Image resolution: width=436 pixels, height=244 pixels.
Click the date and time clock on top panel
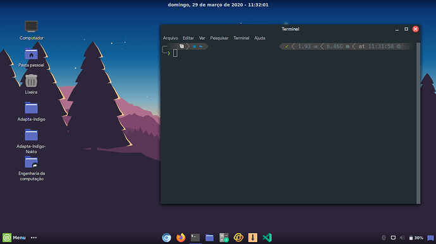(x=218, y=4)
